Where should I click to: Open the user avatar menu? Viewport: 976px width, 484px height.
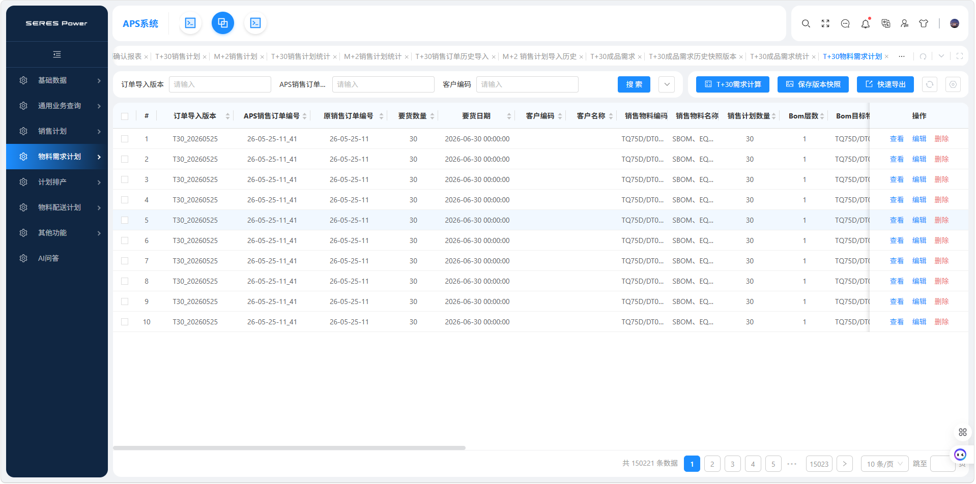point(955,23)
